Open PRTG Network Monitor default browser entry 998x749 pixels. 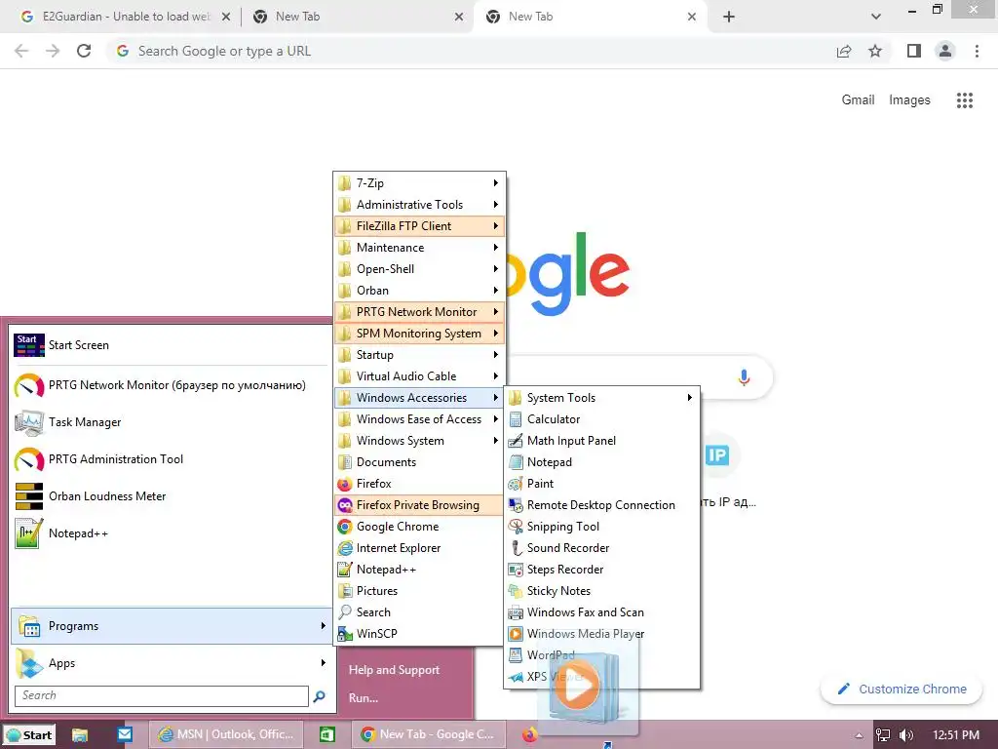click(170, 385)
